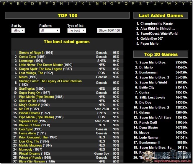Open Battle City link
The image size is (193, 164).
147,87
